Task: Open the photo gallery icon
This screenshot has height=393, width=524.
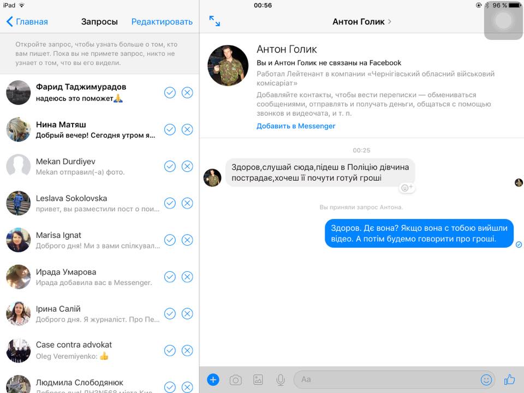Action: tap(258, 379)
